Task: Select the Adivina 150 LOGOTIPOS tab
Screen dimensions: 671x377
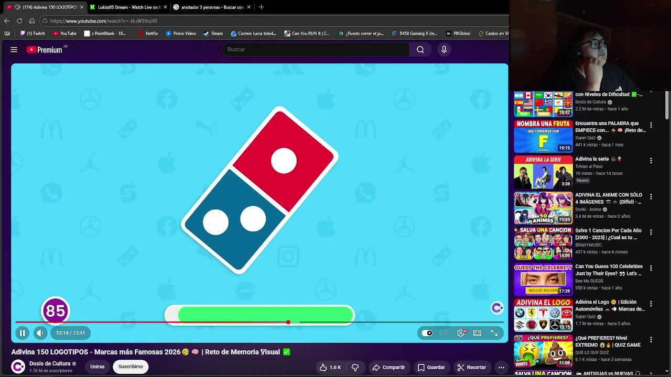Action: click(45, 7)
